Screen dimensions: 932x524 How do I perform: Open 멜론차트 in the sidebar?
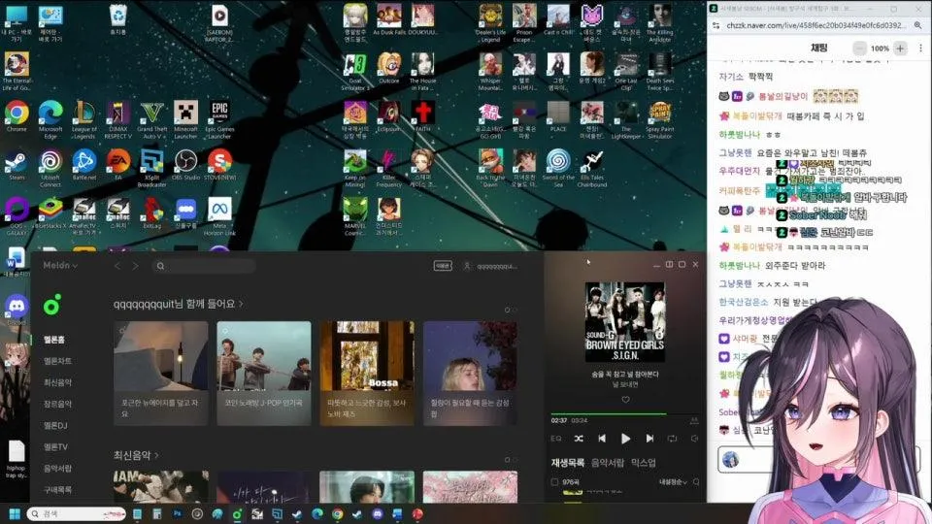(57, 361)
